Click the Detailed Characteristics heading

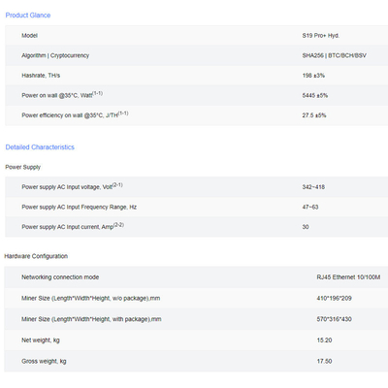click(x=40, y=147)
